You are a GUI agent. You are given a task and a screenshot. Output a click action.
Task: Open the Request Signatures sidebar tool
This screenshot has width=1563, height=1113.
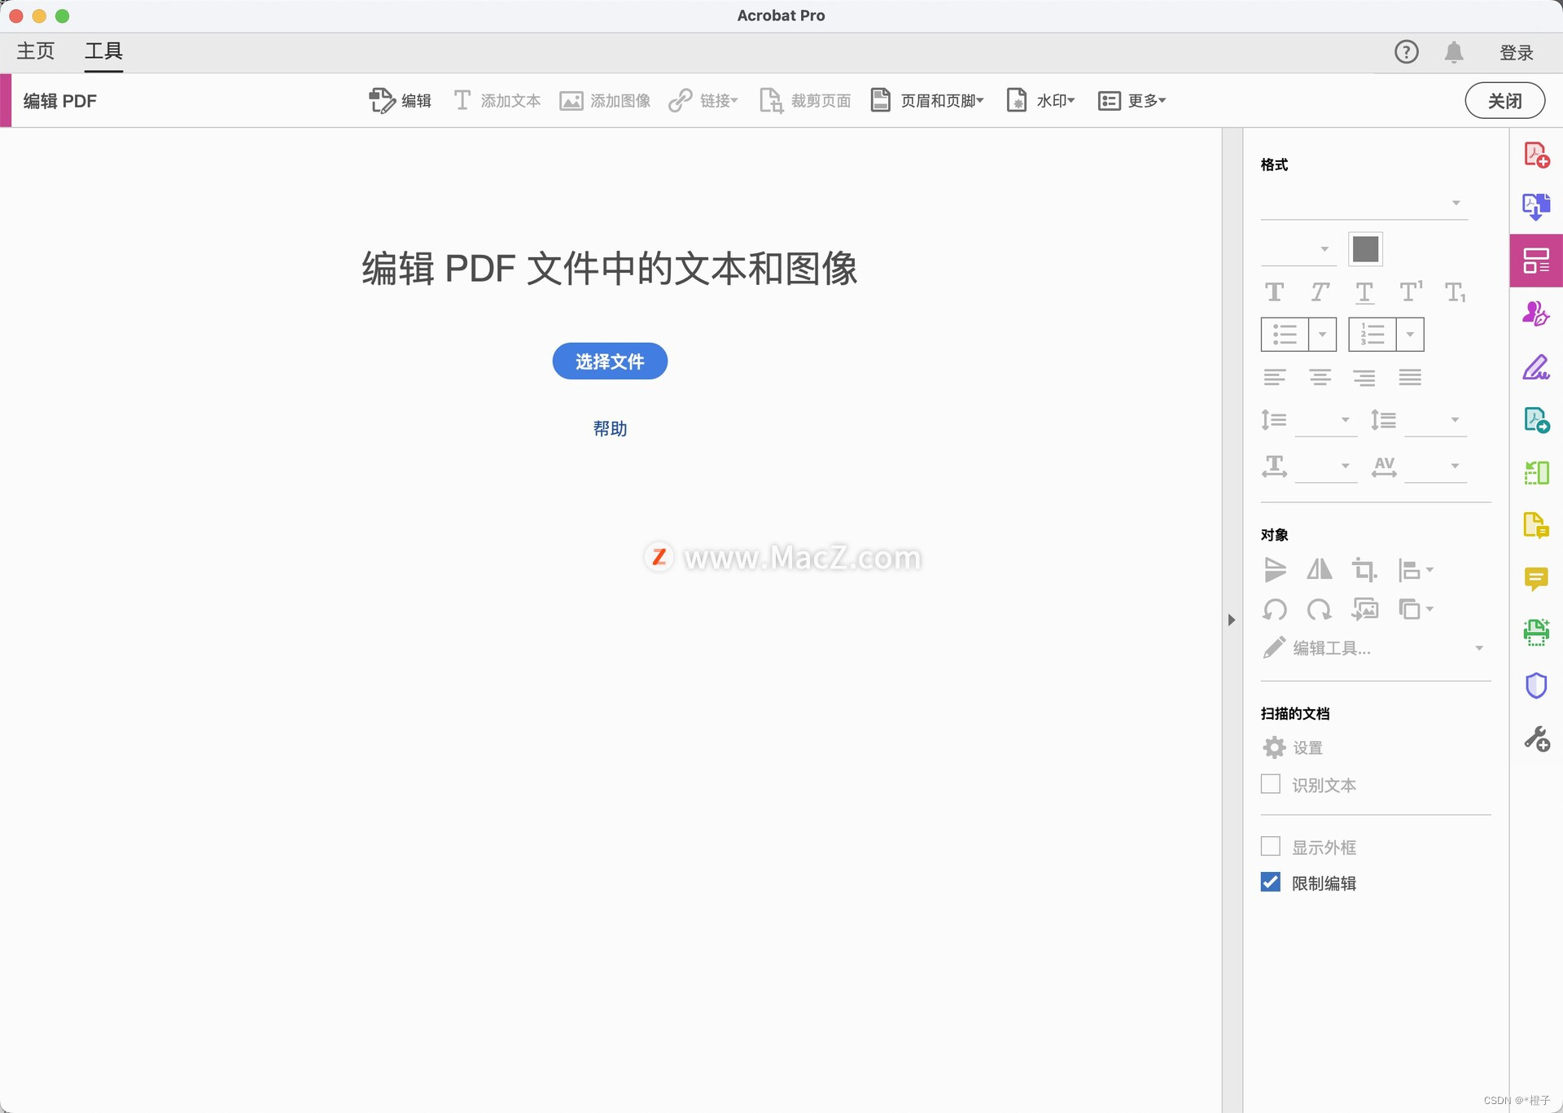click(1536, 313)
